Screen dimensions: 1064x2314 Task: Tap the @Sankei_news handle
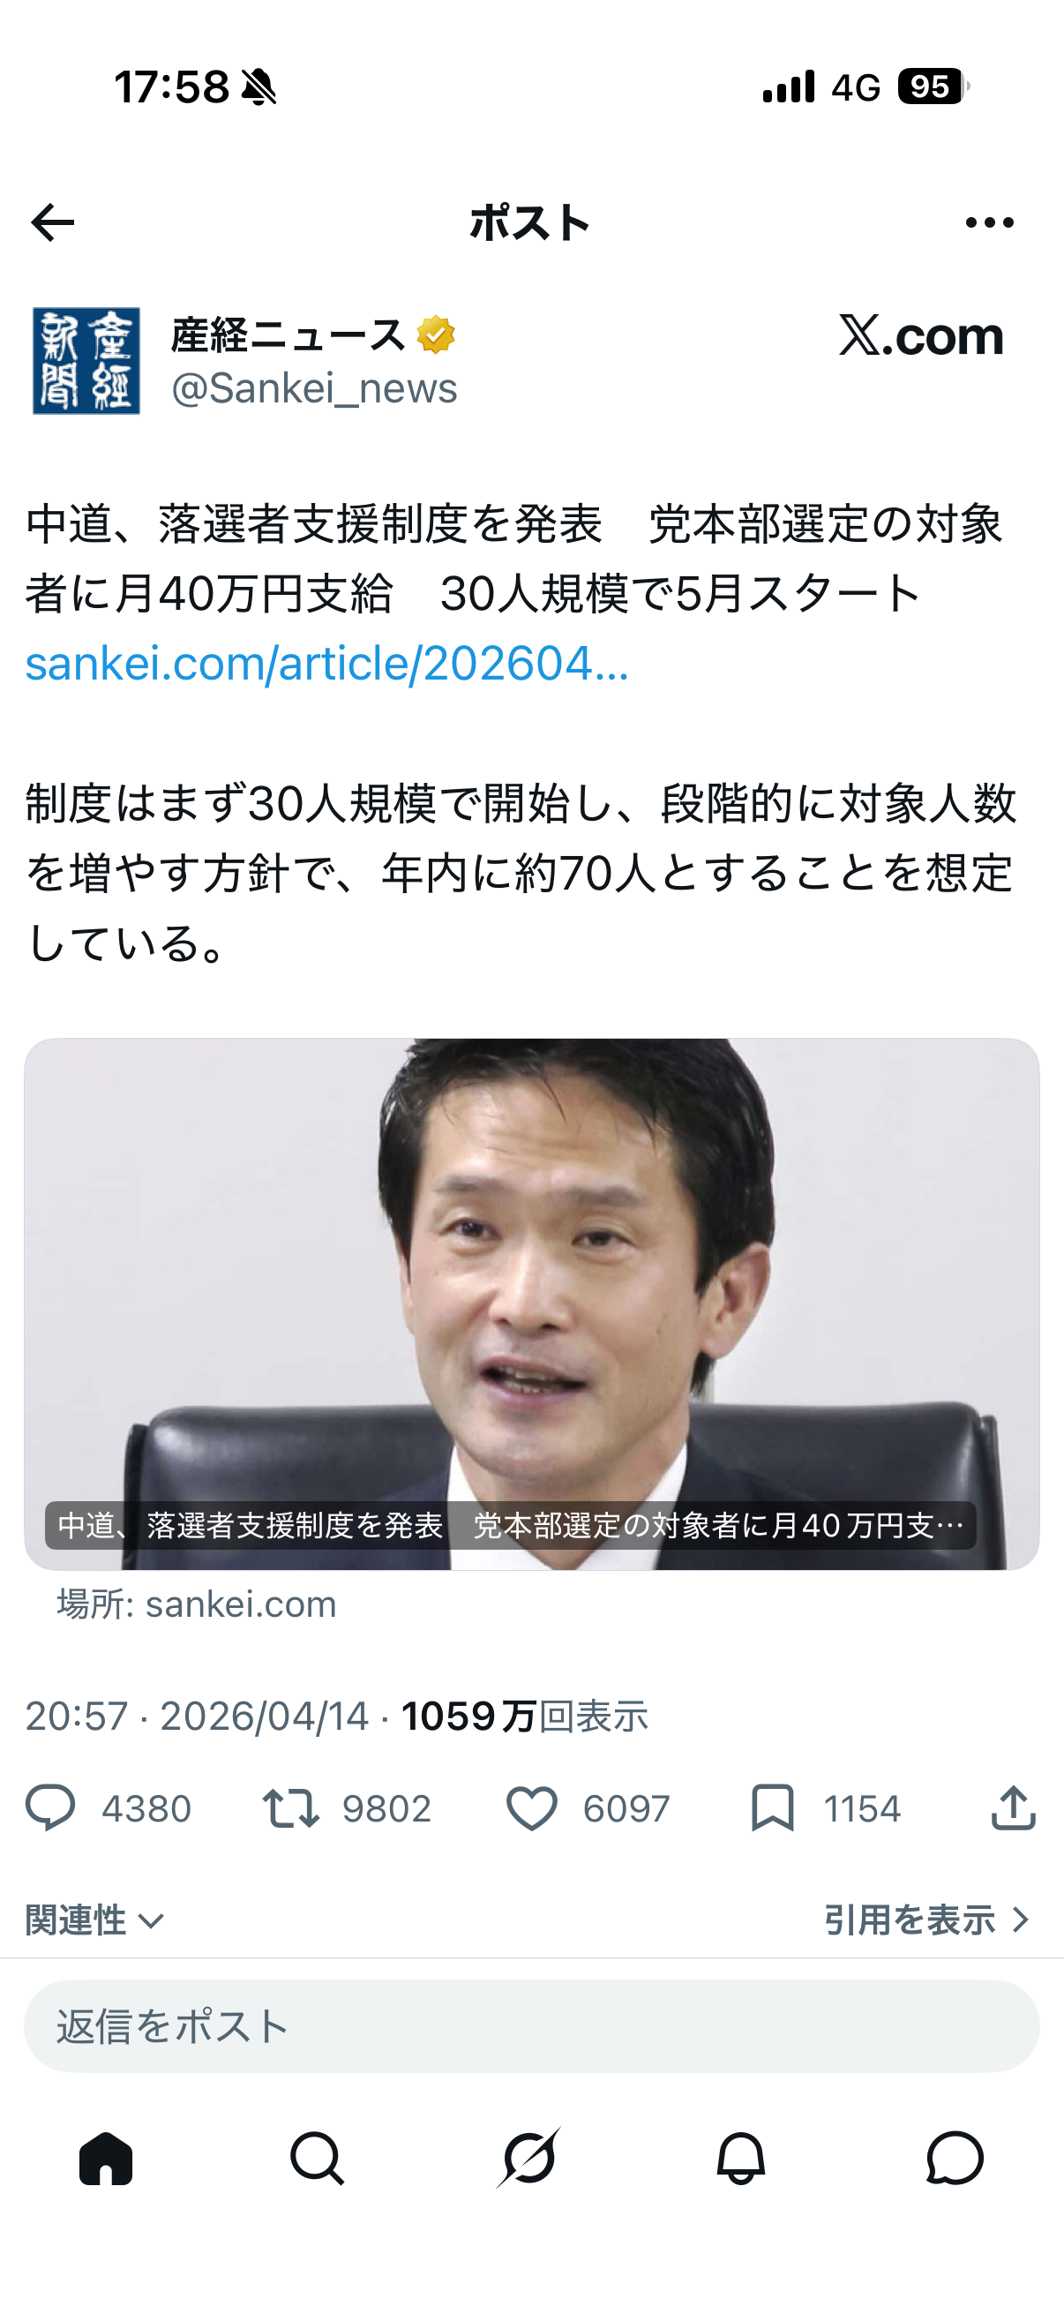pos(314,388)
